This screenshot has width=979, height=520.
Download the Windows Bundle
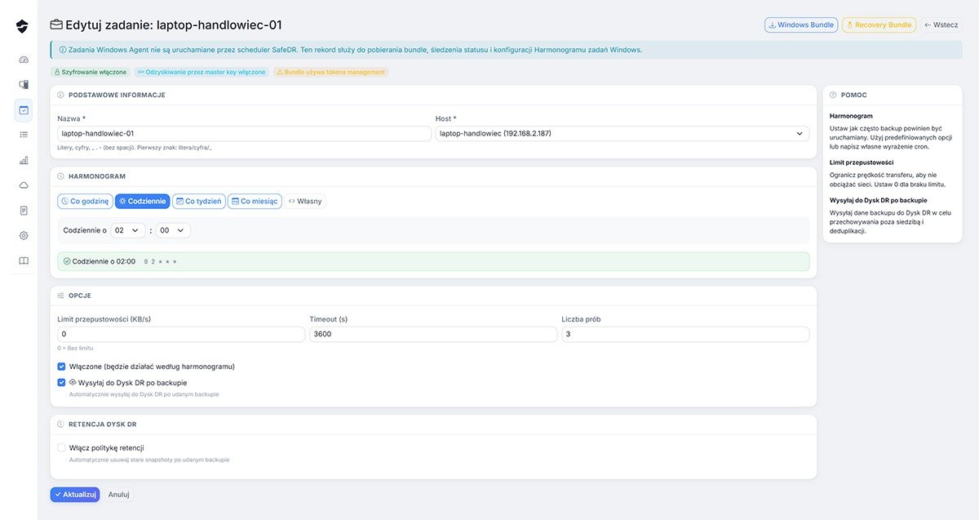pos(800,25)
